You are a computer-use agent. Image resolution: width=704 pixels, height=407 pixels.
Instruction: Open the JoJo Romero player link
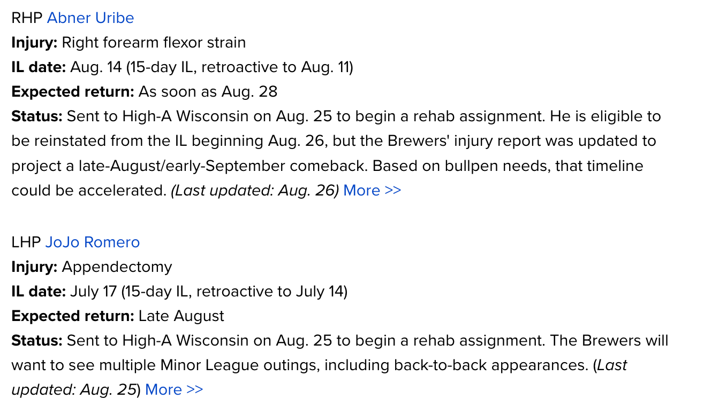tap(93, 242)
